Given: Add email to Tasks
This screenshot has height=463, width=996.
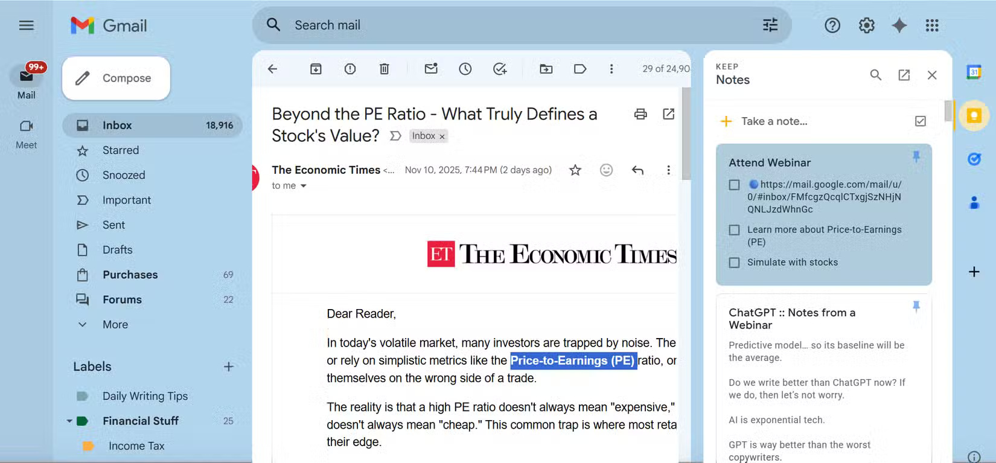Looking at the screenshot, I should coord(500,69).
